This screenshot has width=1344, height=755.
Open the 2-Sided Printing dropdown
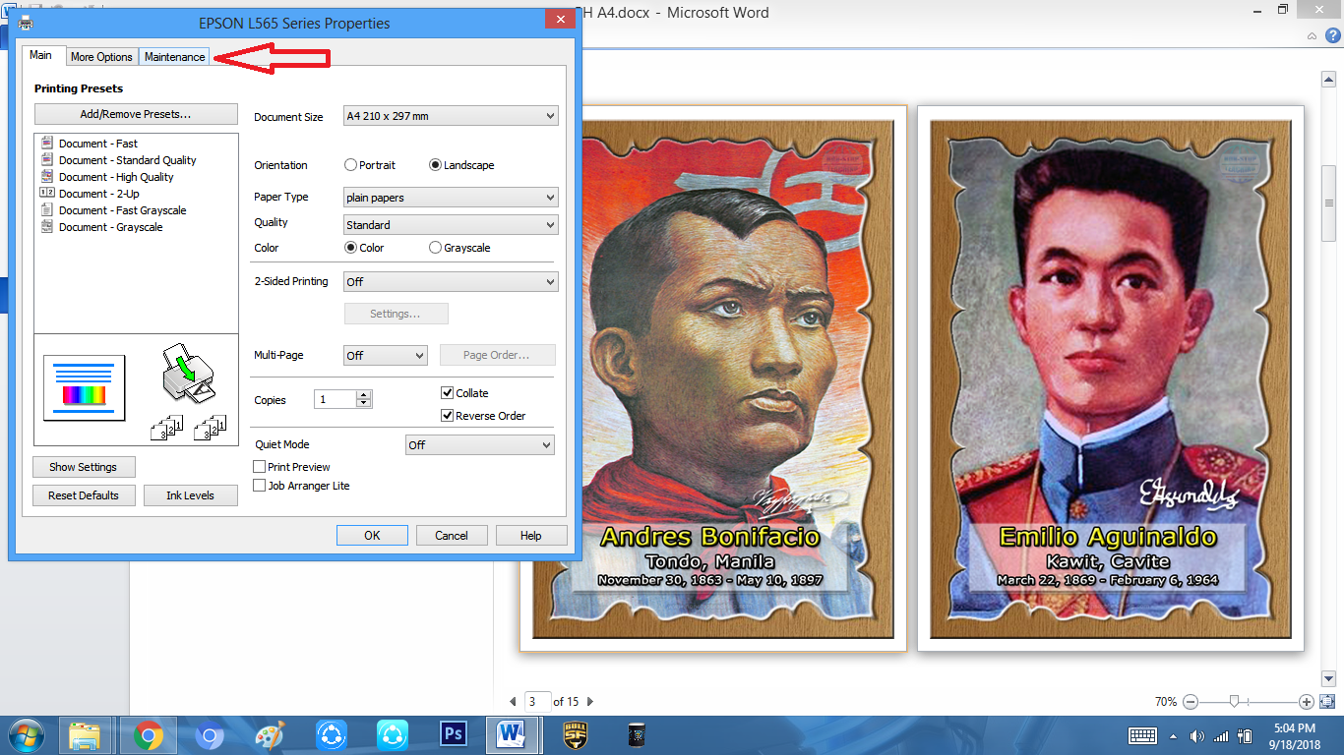[451, 282]
